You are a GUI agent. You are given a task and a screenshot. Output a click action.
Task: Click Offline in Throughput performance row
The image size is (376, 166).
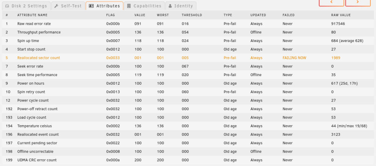(256, 32)
